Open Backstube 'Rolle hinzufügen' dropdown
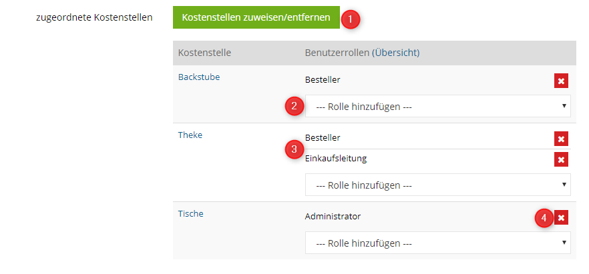 pyautogui.click(x=437, y=106)
